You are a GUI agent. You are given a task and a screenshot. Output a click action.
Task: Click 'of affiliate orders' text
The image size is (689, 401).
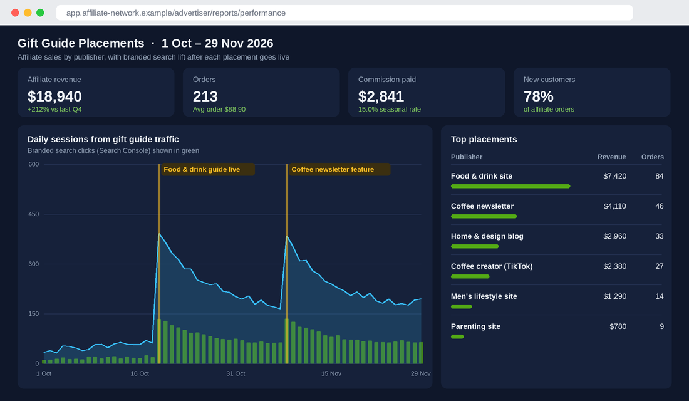pos(549,109)
